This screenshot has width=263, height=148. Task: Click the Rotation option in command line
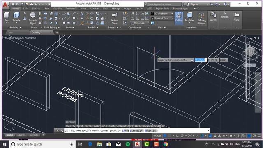(x=150, y=131)
